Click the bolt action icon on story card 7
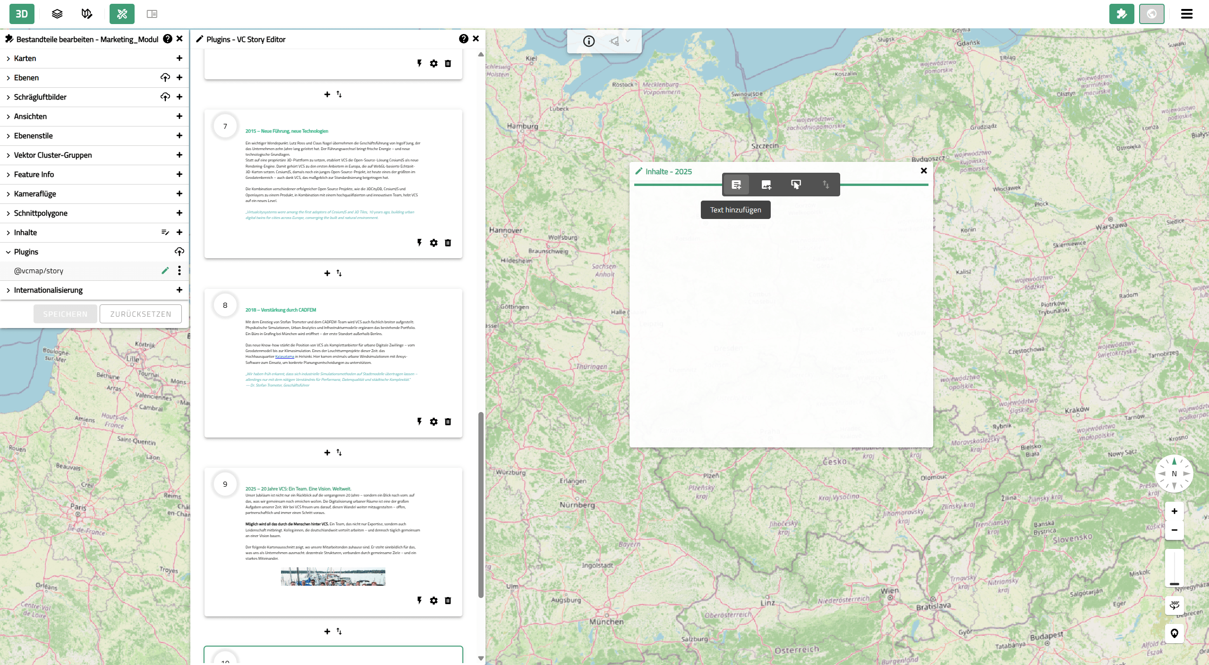This screenshot has width=1209, height=665. point(419,243)
